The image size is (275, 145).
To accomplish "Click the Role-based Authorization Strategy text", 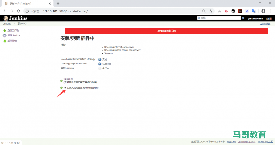I will [x=78, y=59].
